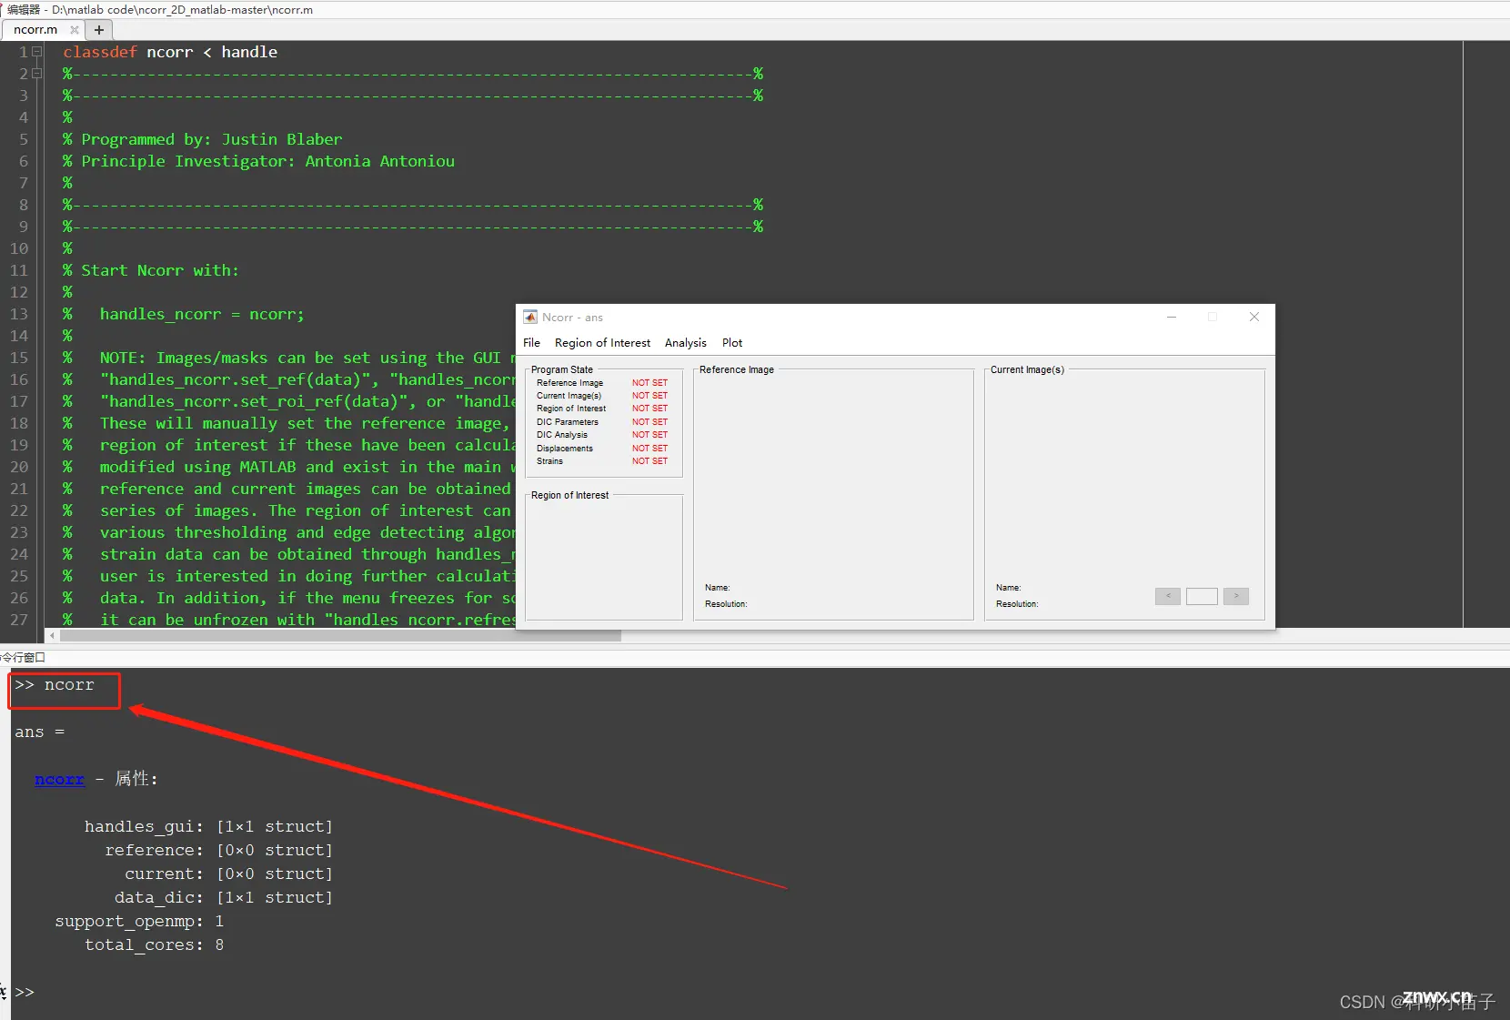
Task: Click 'total_cores: 8' output line
Action: (154, 945)
